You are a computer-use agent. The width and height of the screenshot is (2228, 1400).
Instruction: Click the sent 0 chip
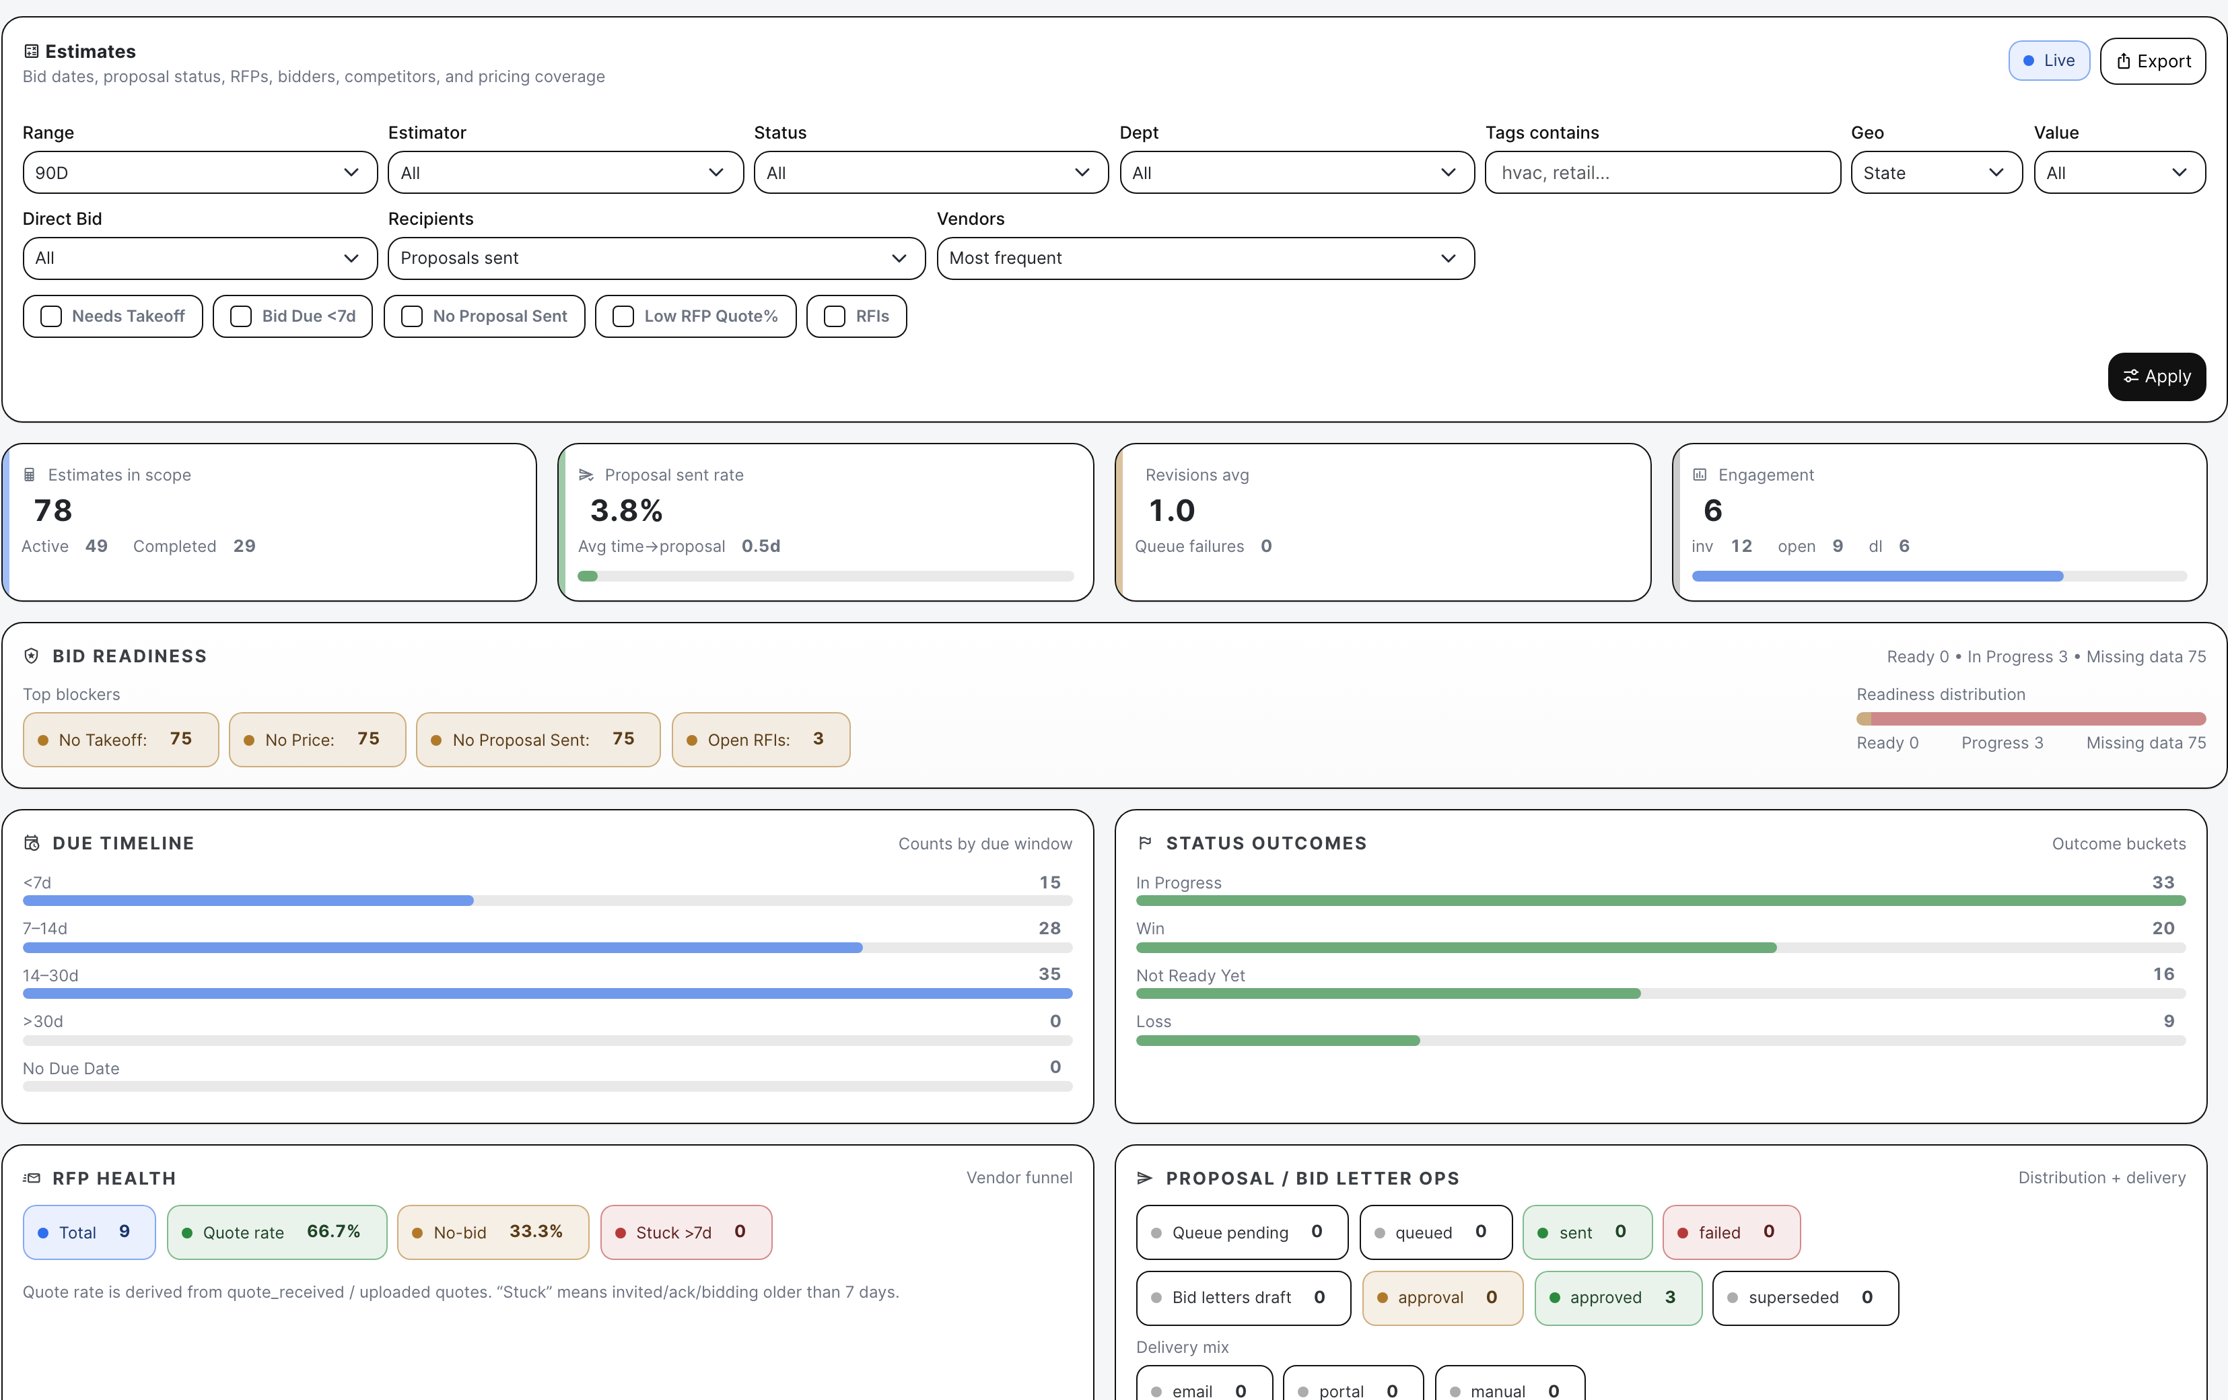tap(1588, 1232)
